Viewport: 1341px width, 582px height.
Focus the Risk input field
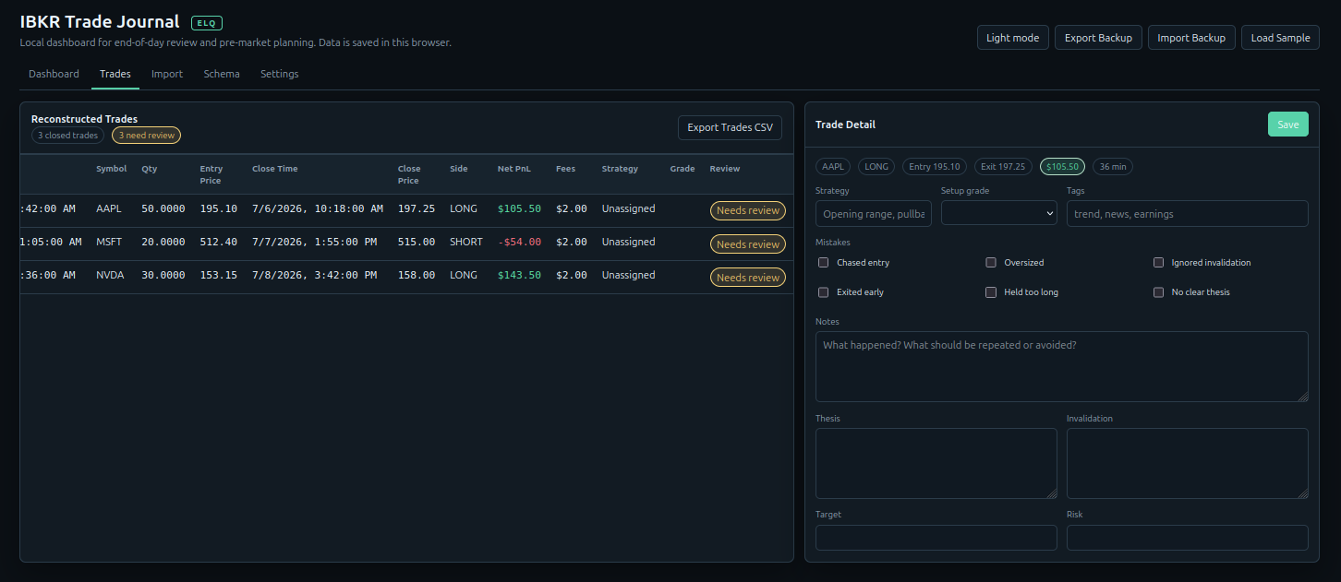tap(1188, 538)
